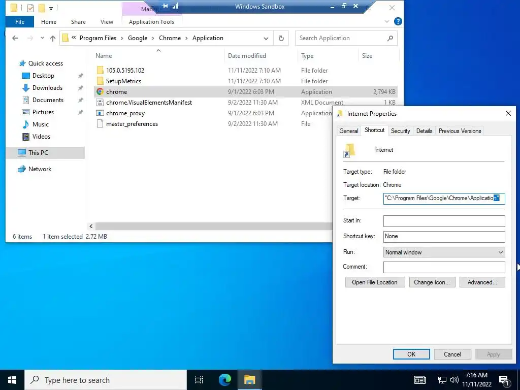
Task: Open the Run Normal window dropdown
Action: [x=444, y=252]
